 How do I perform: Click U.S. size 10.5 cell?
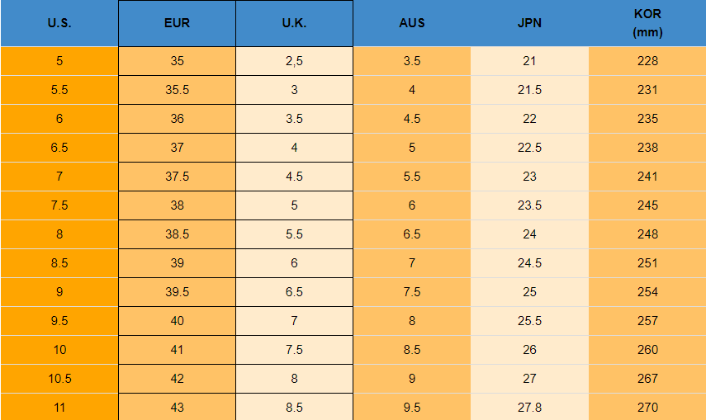pos(59,379)
